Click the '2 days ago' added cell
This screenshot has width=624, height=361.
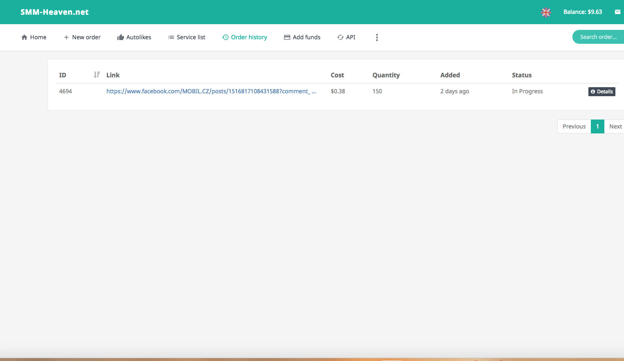pos(454,91)
